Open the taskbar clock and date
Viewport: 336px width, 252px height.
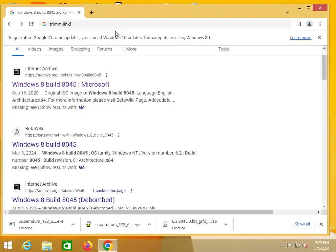point(322,245)
